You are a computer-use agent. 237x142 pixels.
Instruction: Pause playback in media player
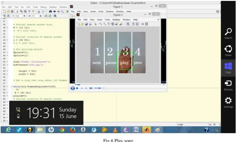[73, 88]
